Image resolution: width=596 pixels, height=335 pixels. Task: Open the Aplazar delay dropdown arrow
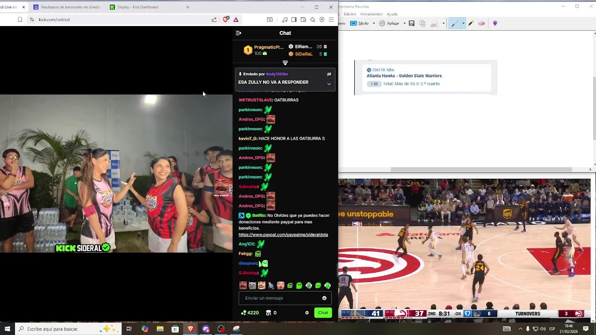tap(404, 23)
